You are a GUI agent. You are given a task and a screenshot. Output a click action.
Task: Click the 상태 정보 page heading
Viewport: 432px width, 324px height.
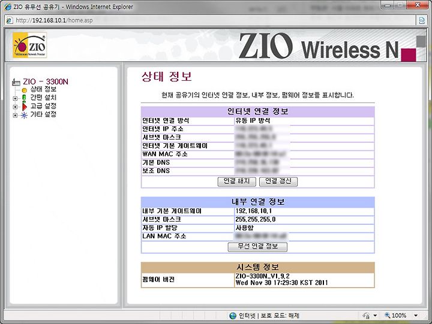point(167,77)
